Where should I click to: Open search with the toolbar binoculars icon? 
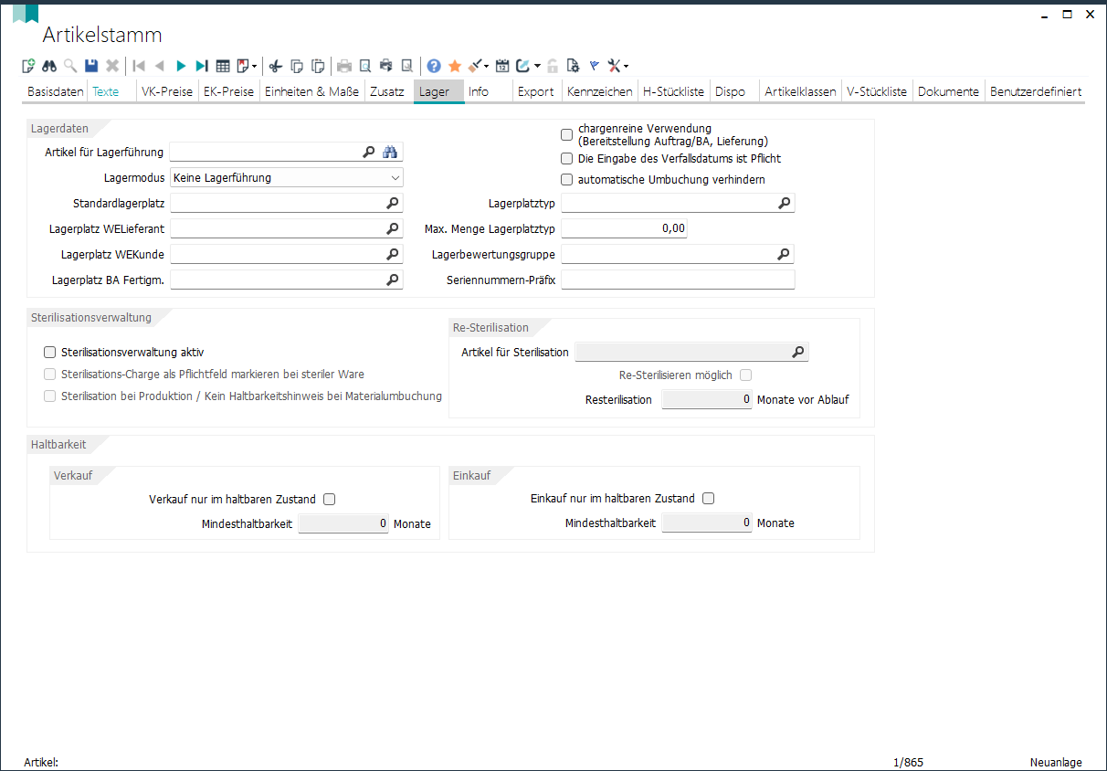coord(49,66)
